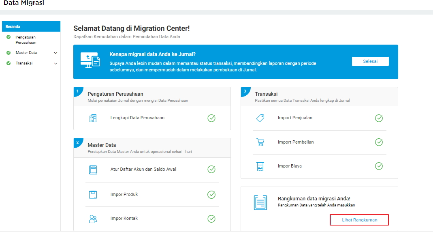Open Atur Daftar Akun dan Saldo Awal
Image resolution: width=433 pixels, height=232 pixels.
pyautogui.click(x=143, y=169)
